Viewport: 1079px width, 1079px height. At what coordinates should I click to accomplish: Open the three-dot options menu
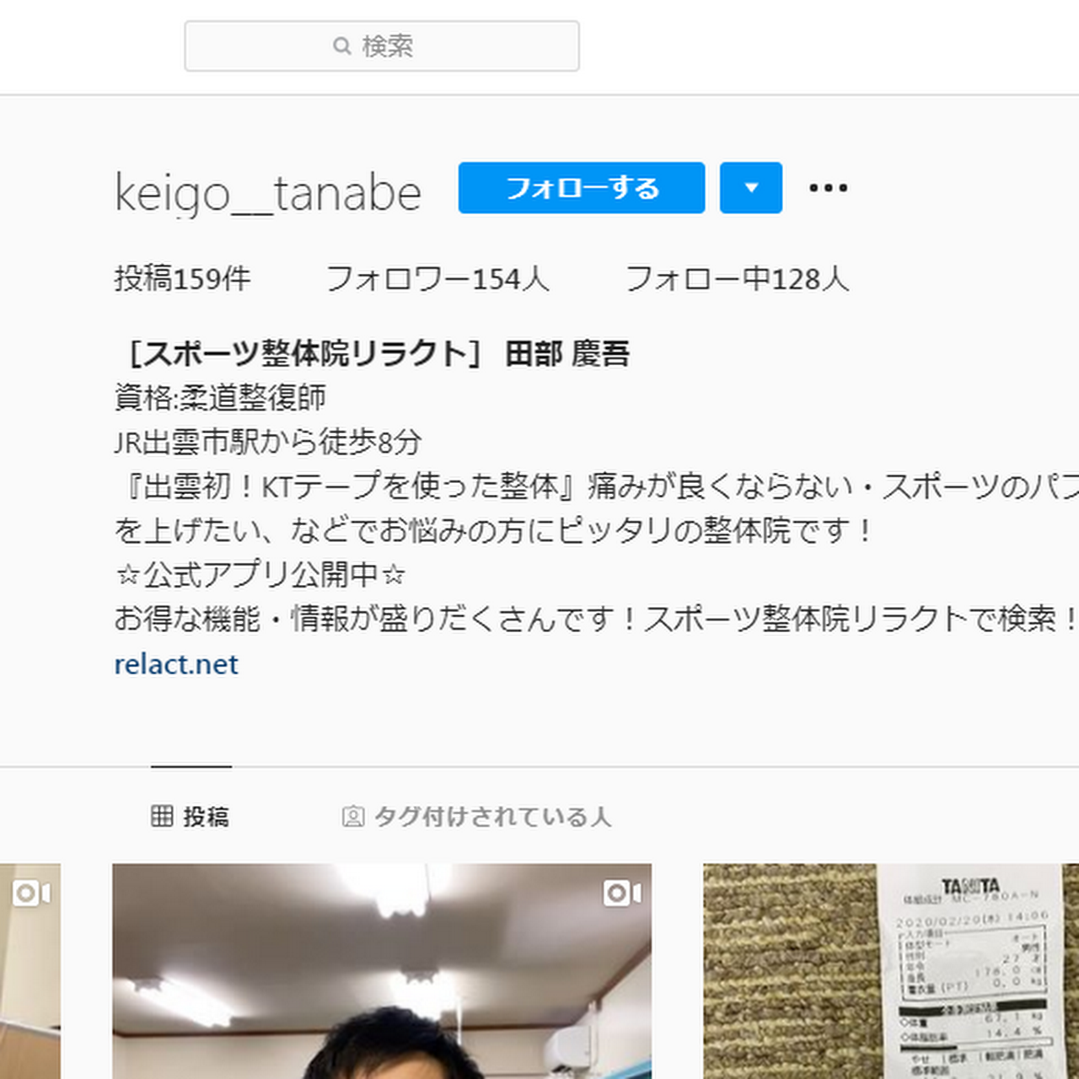[x=828, y=188]
